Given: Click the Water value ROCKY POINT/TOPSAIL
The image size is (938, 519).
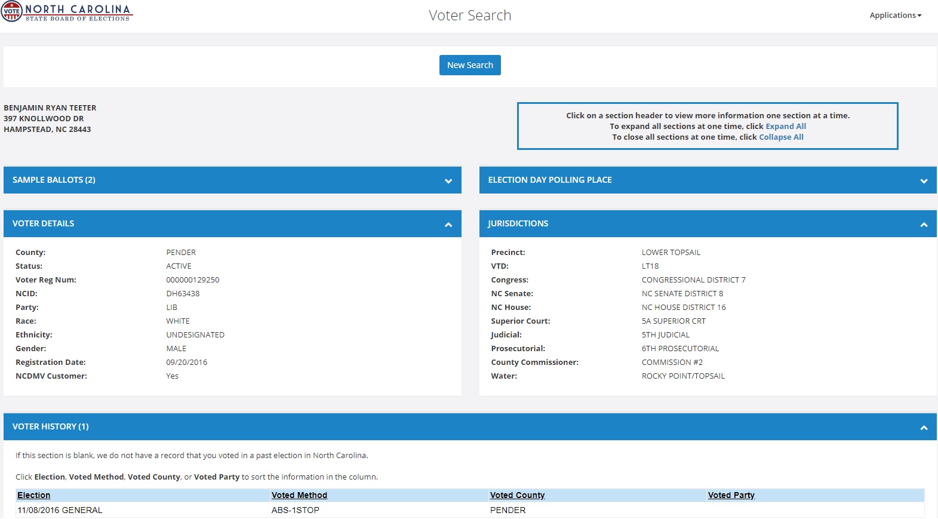Looking at the screenshot, I should pyautogui.click(x=683, y=376).
